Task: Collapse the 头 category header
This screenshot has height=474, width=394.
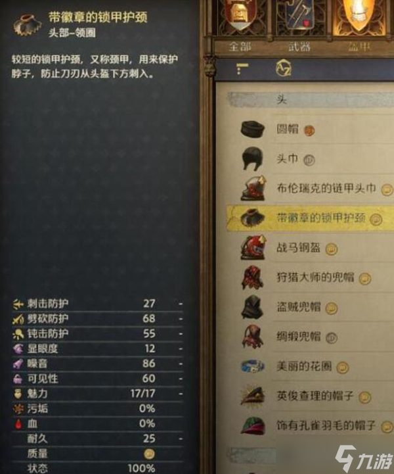Action: 311,99
